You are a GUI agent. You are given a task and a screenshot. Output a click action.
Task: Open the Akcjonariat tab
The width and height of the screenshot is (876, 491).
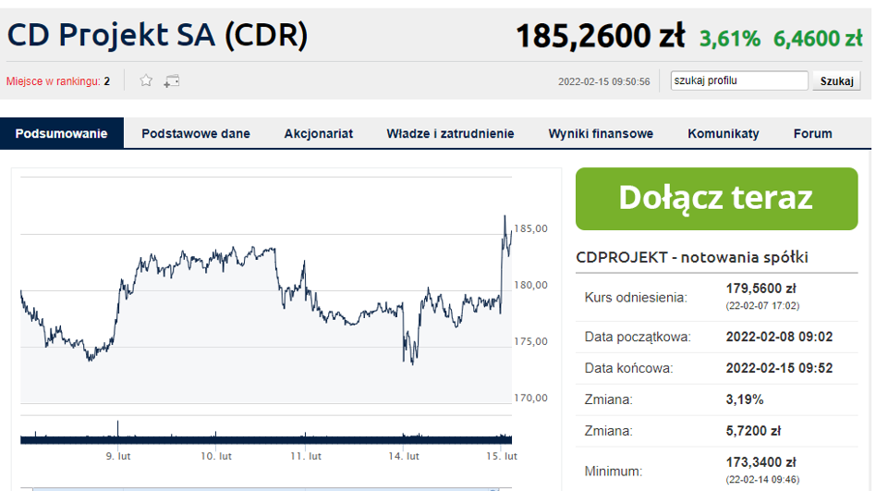pyautogui.click(x=319, y=133)
